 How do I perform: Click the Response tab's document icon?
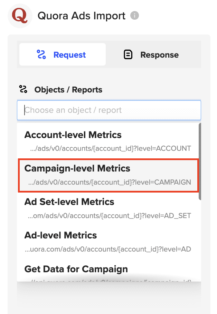pyautogui.click(x=128, y=55)
